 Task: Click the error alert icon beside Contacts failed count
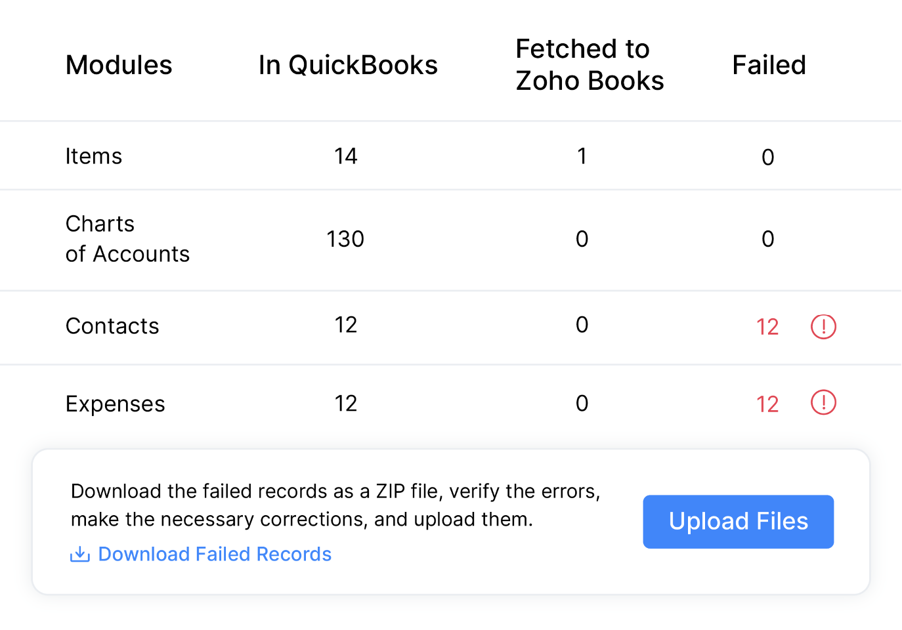(x=823, y=326)
